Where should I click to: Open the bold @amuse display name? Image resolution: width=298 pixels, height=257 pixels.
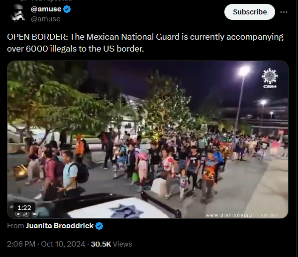[x=46, y=9]
